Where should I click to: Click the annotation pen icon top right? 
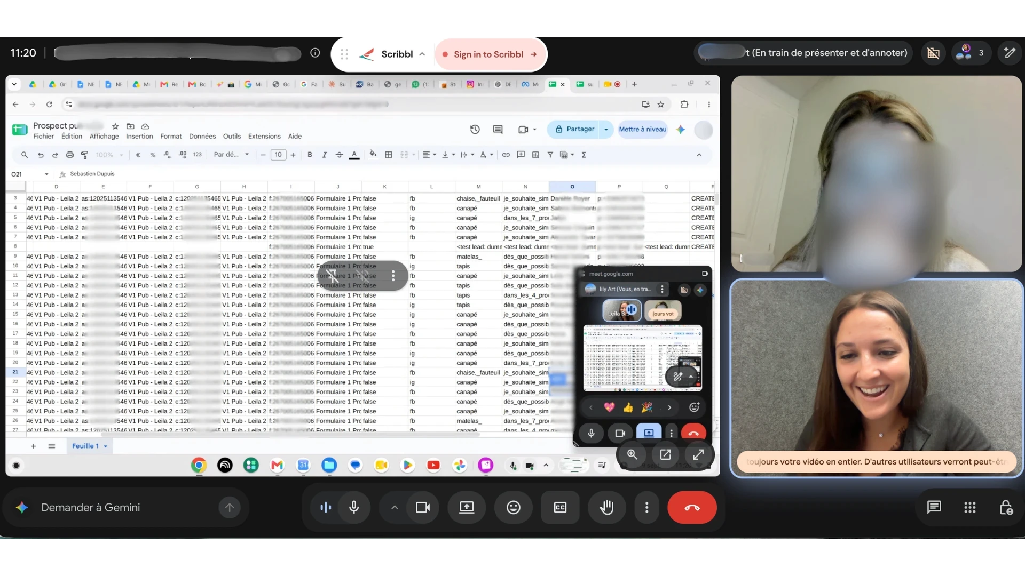1010,53
